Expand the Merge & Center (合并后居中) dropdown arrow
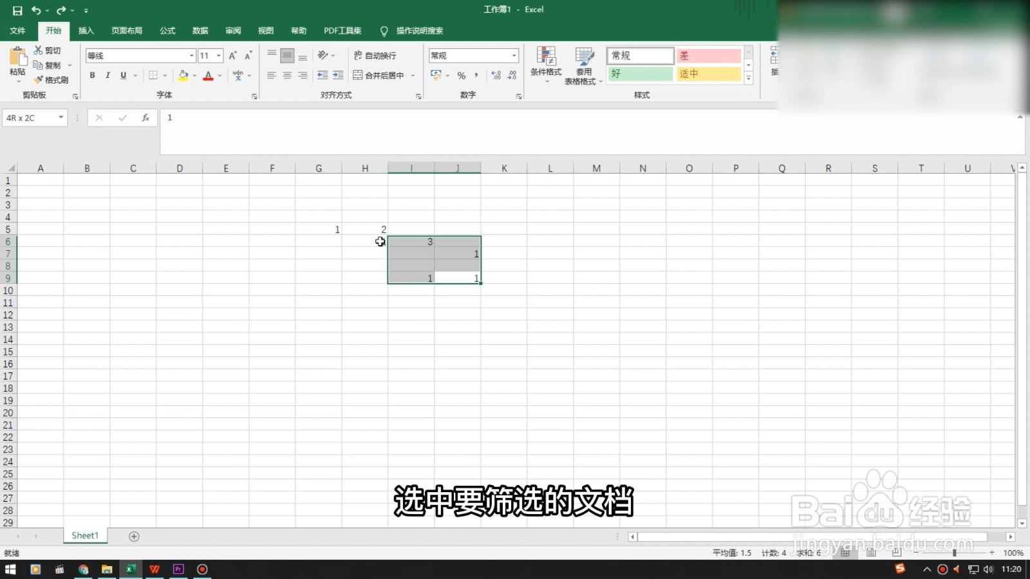Viewport: 1030px width, 579px height. coord(413,75)
